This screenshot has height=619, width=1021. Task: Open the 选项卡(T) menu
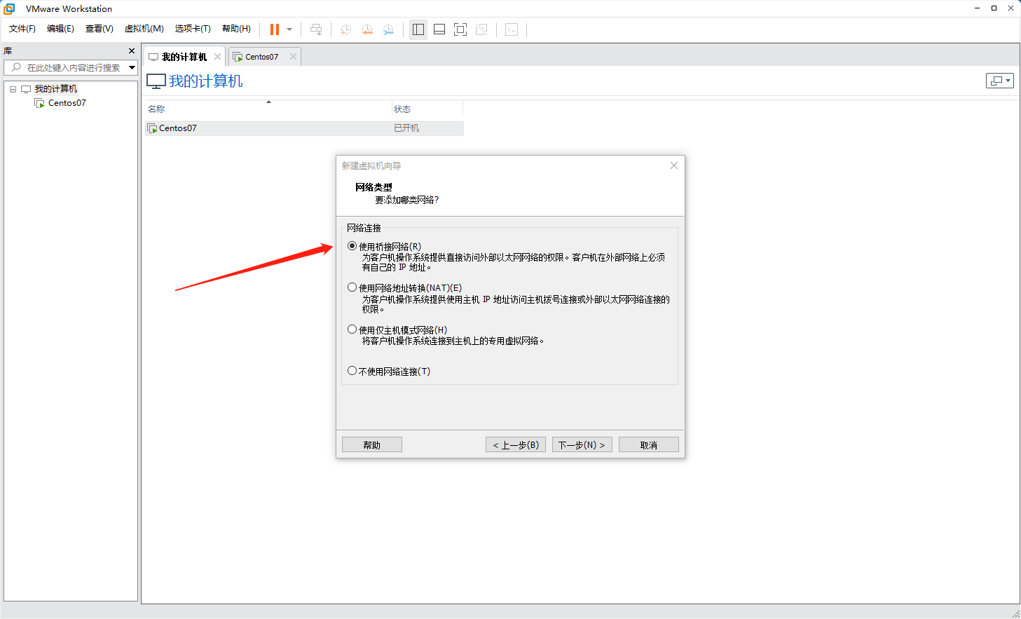193,29
